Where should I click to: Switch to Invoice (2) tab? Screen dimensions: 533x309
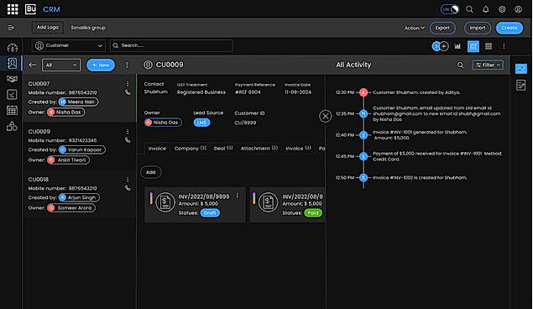tap(298, 149)
